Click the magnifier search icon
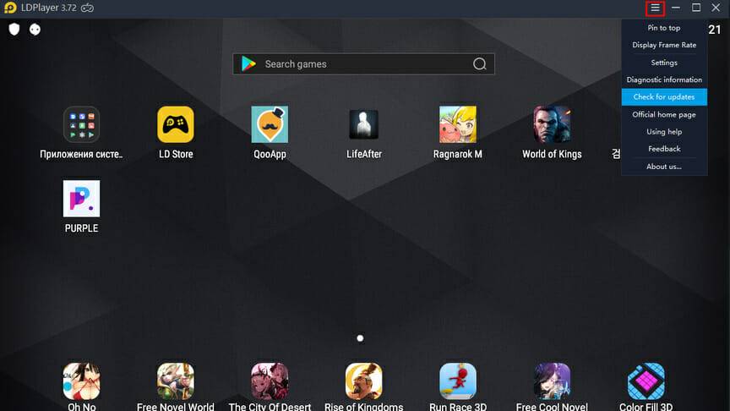 pos(480,63)
